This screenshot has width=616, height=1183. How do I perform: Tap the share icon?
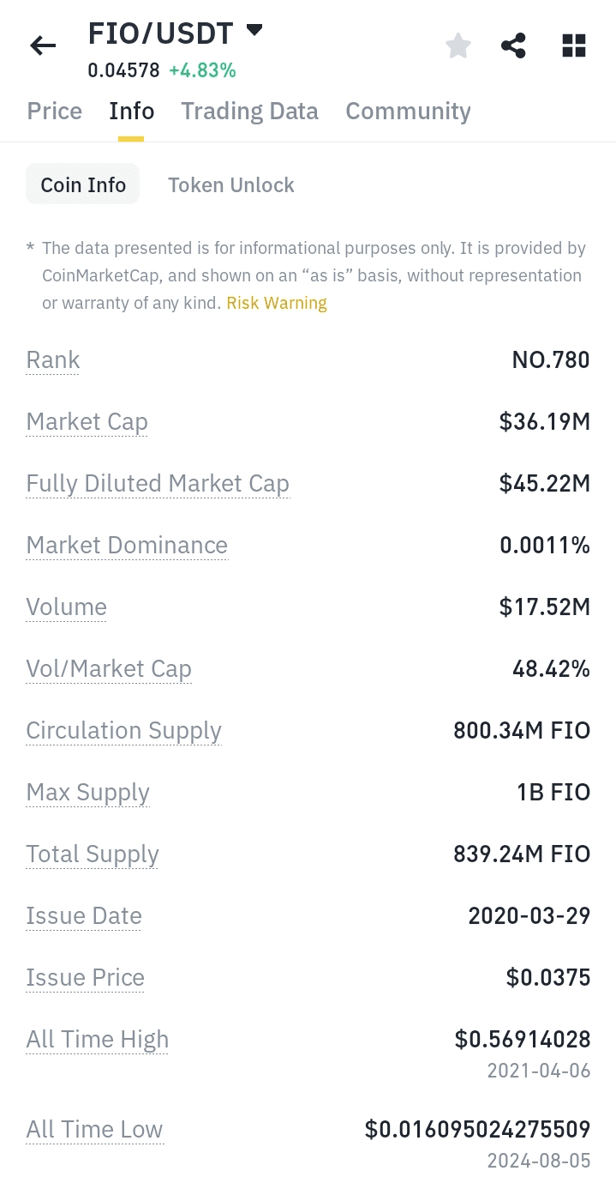(x=513, y=46)
